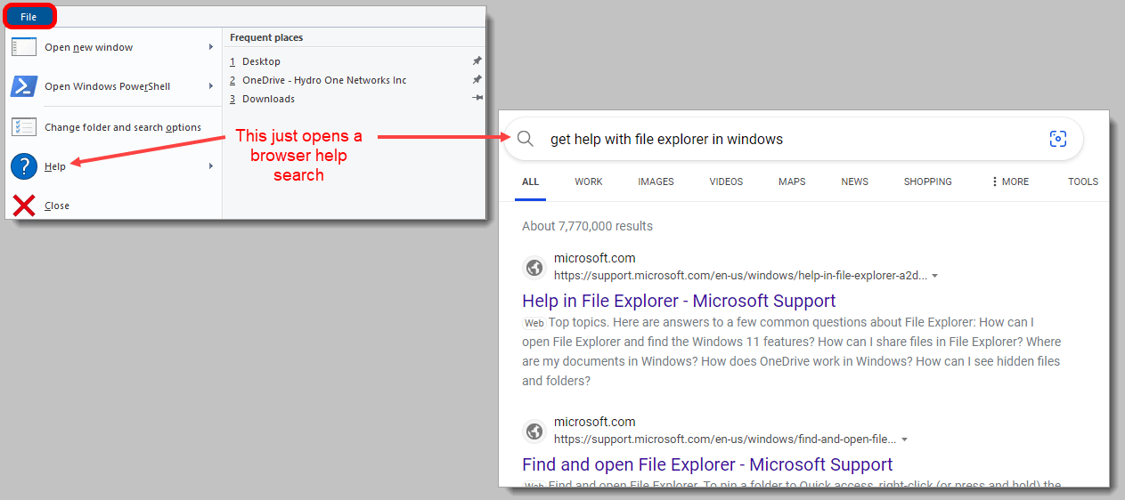Image resolution: width=1125 pixels, height=500 pixels.
Task: Open Desktop from Frequent places
Action: click(x=261, y=61)
